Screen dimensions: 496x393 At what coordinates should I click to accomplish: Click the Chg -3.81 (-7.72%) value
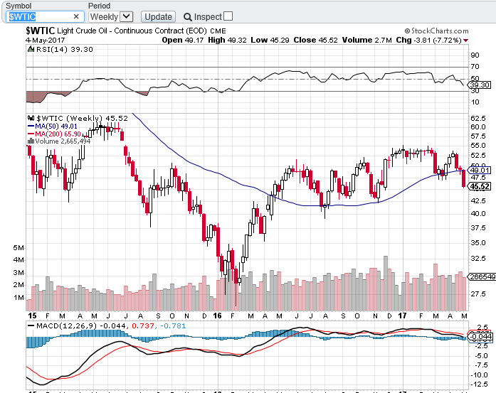tap(428, 40)
